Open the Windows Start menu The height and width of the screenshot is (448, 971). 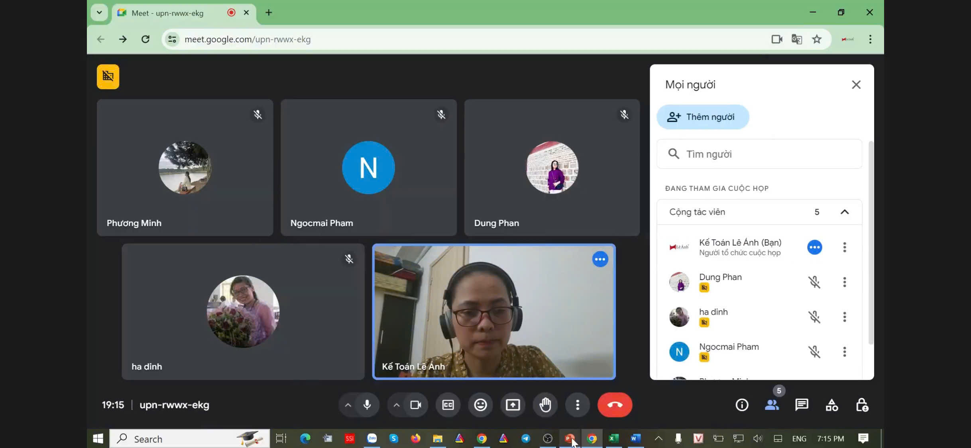[98, 438]
